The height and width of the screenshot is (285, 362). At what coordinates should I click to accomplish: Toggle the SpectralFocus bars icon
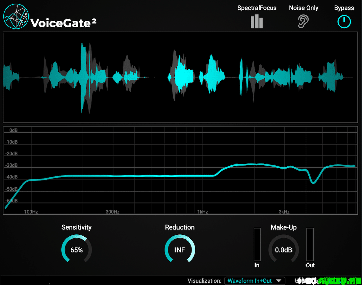click(x=257, y=21)
